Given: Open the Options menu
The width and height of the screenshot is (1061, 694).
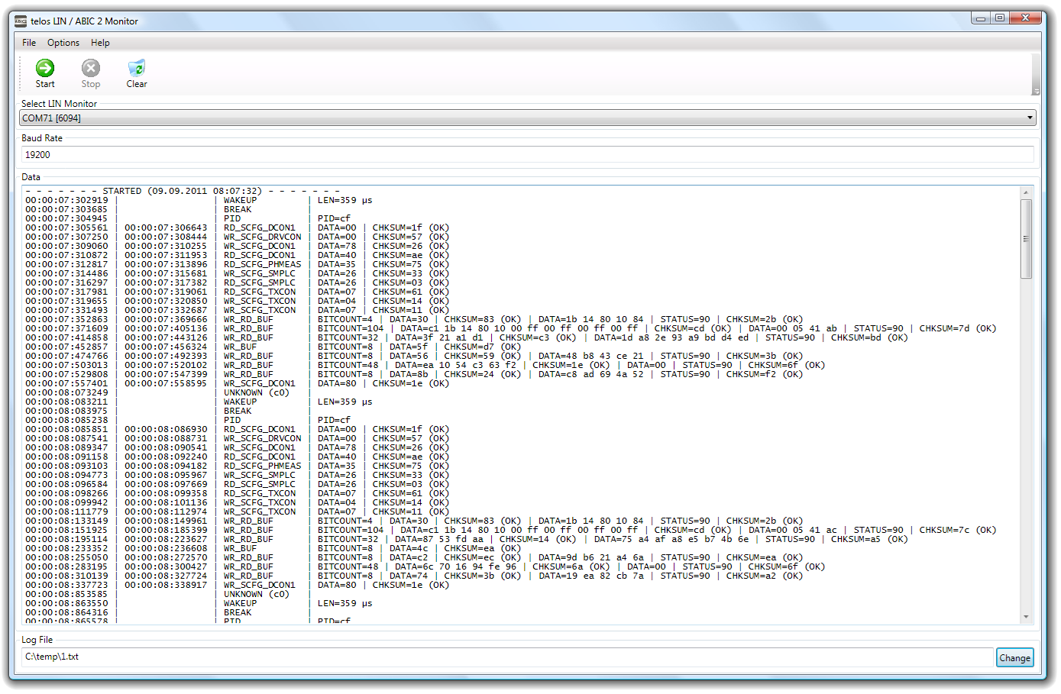Looking at the screenshot, I should (63, 43).
